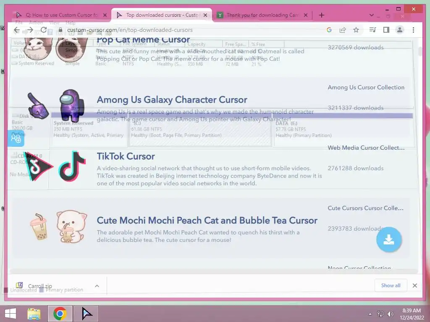Click the address bar URL field
This screenshot has height=322, width=430.
[x=192, y=30]
